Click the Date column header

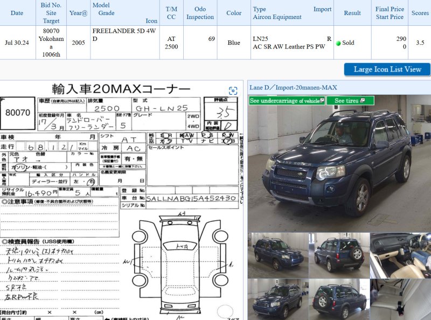point(17,13)
